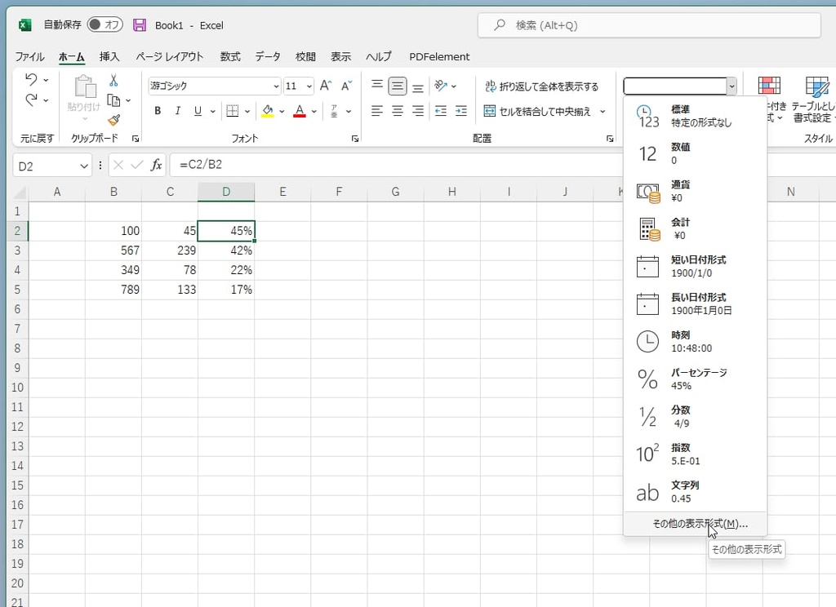836x607 pixels.
Task: Apply Bold formatting
Action: [158, 111]
